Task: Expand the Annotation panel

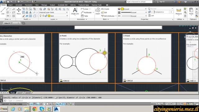Action: pyautogui.click(x=82, y=19)
